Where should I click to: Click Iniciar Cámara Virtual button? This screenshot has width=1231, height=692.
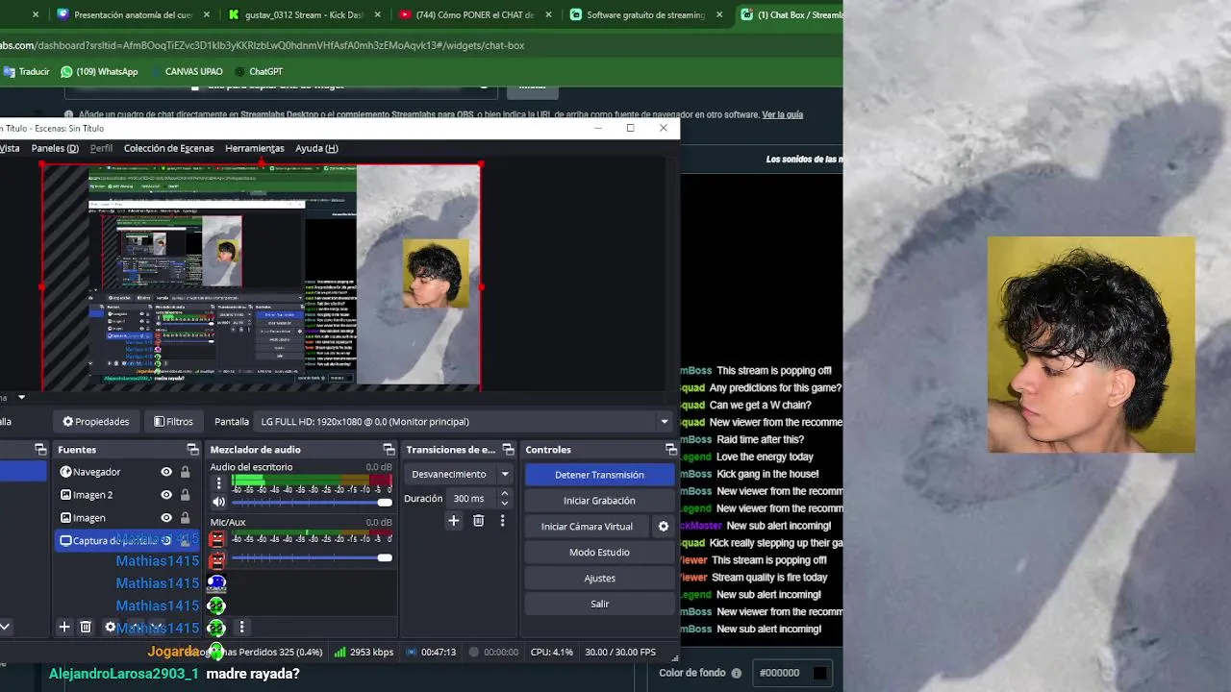pyautogui.click(x=587, y=527)
